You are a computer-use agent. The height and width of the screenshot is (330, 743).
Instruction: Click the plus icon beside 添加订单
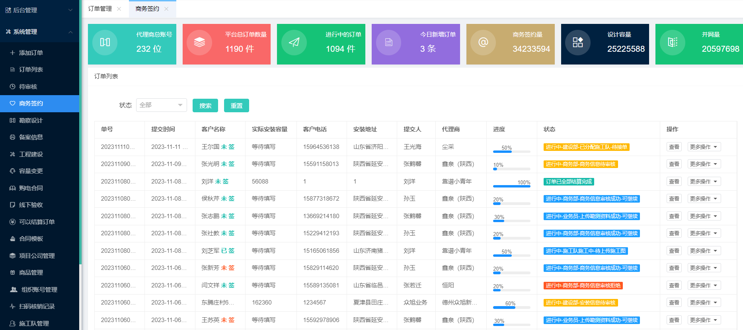(x=12, y=53)
